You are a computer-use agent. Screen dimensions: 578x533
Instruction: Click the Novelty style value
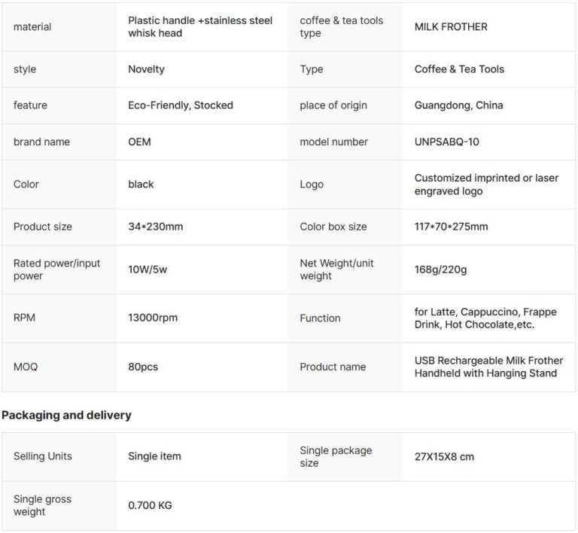[146, 69]
